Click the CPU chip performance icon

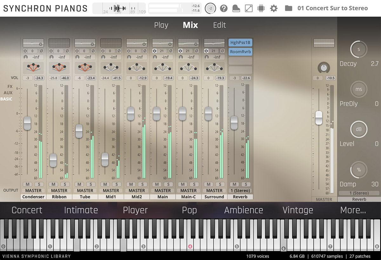click(x=261, y=8)
